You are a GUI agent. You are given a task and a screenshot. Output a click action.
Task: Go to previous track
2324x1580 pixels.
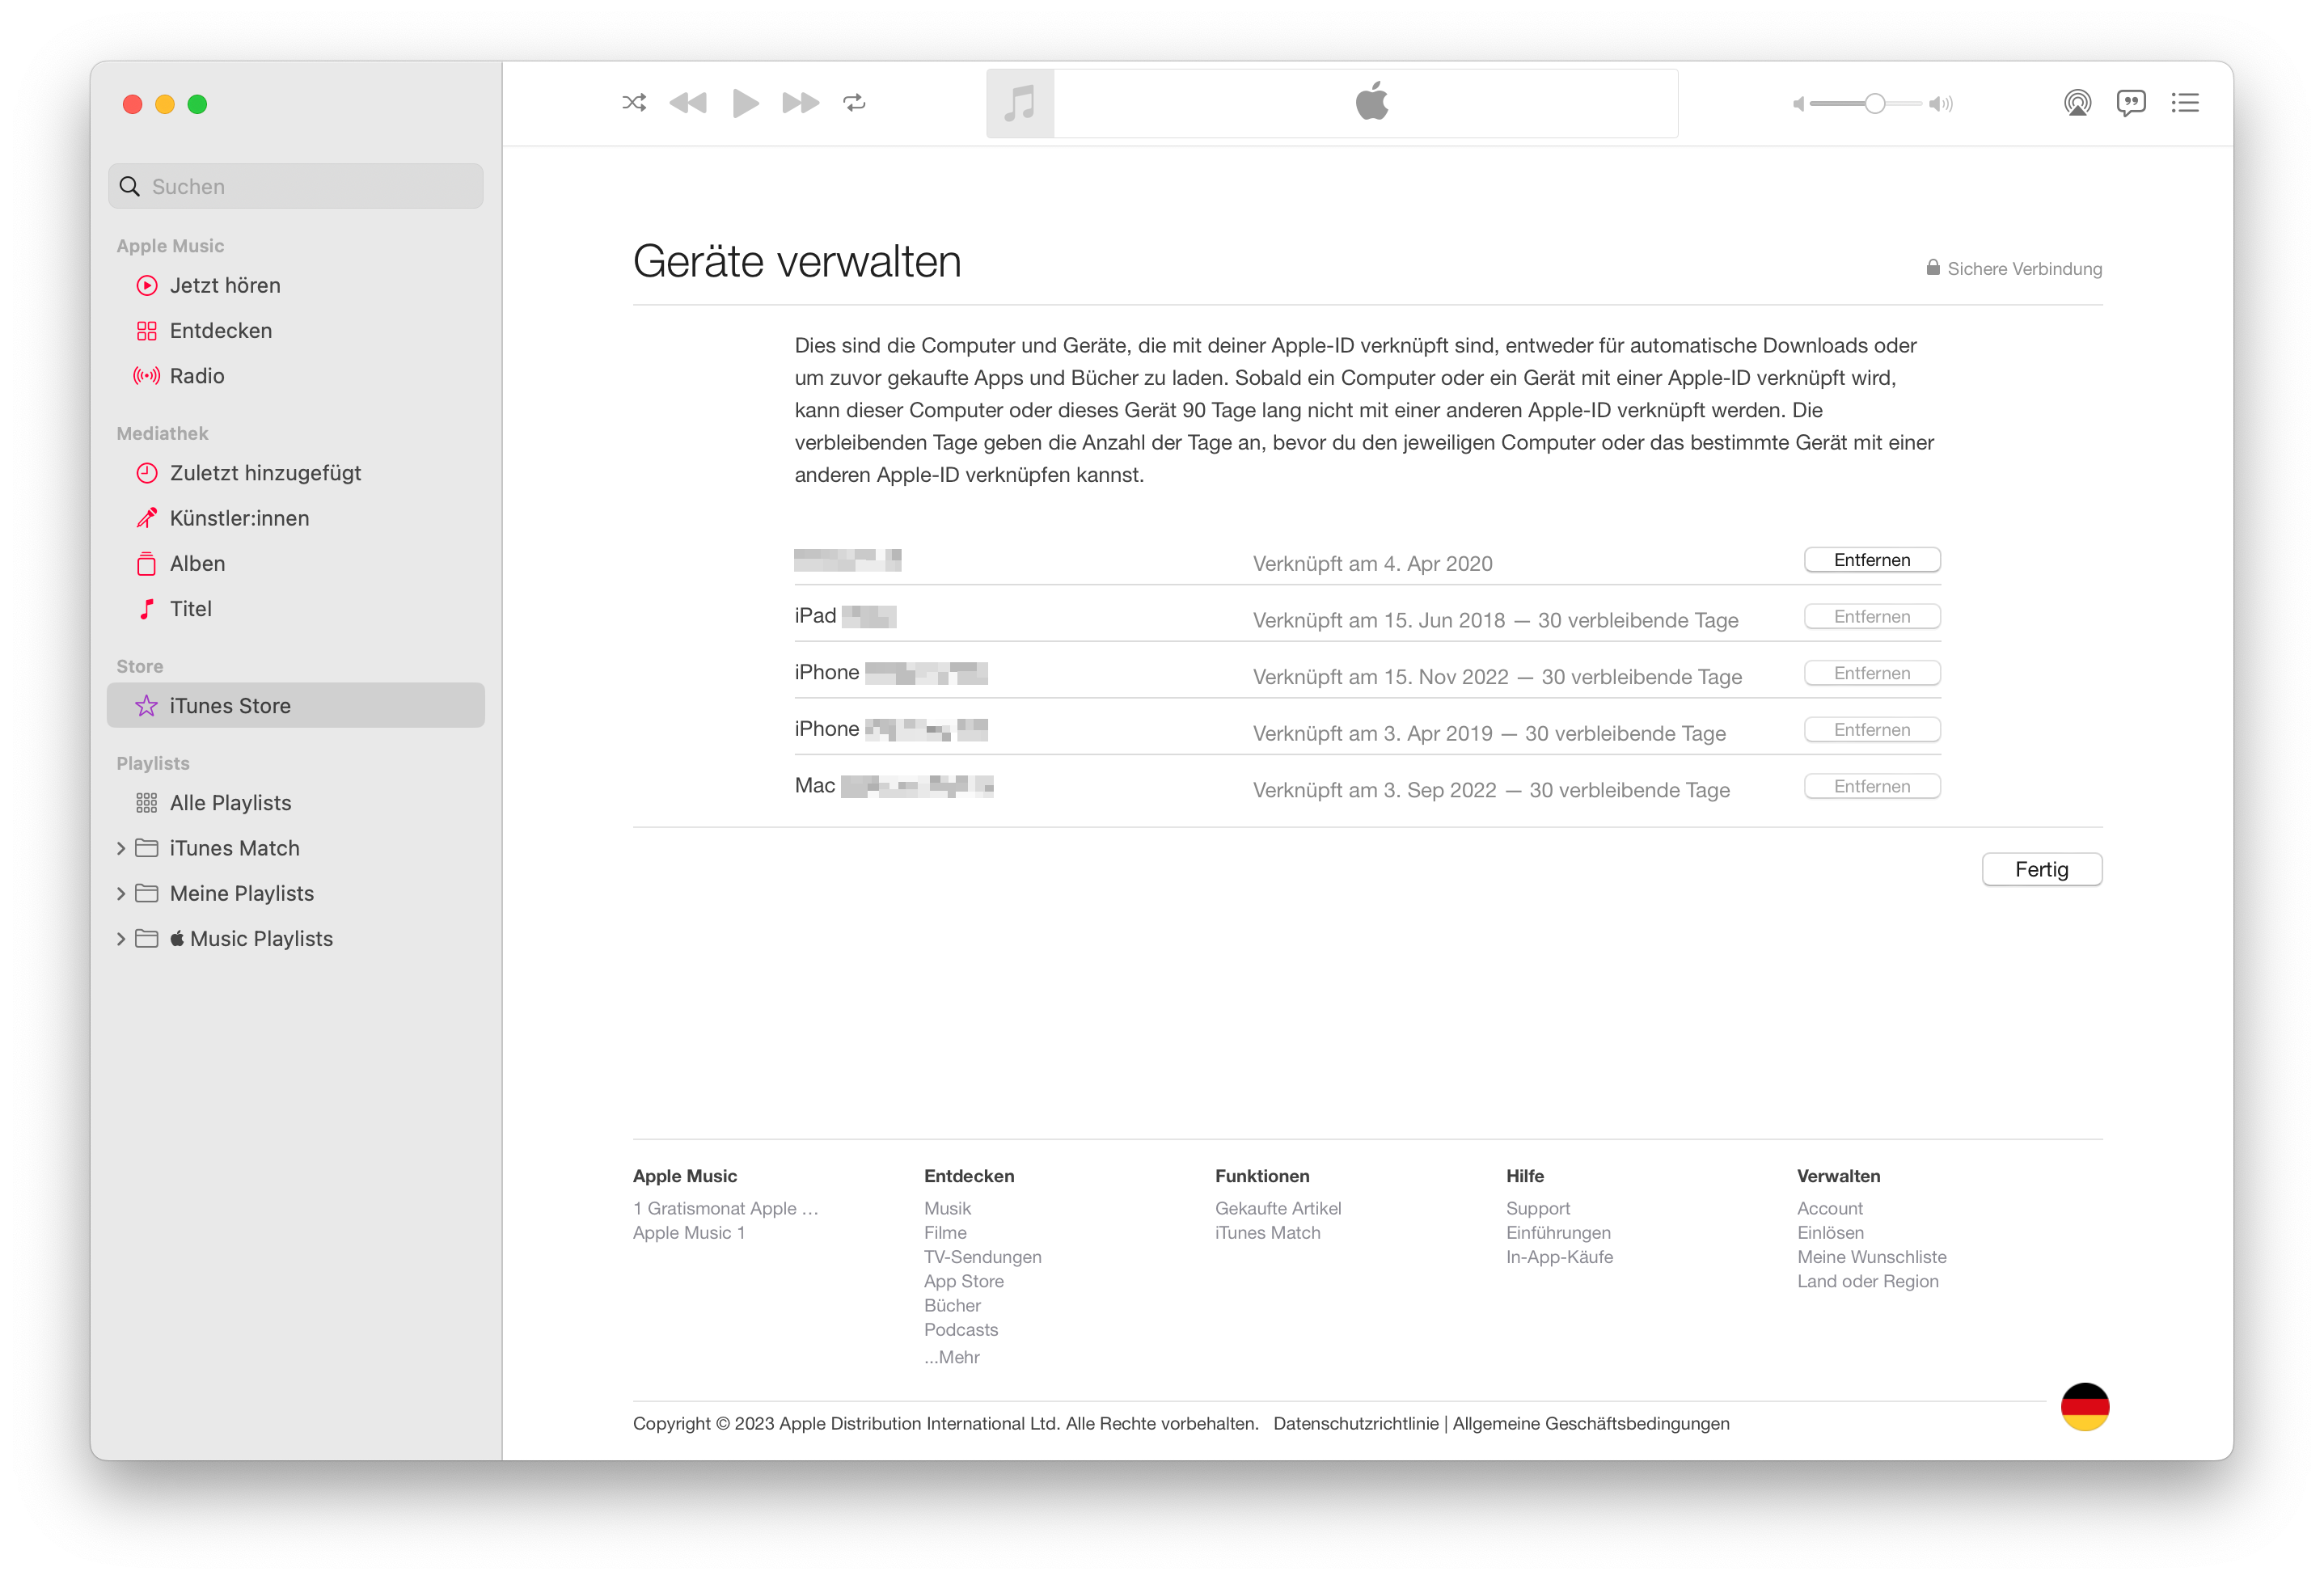(x=688, y=103)
